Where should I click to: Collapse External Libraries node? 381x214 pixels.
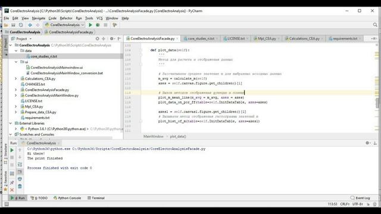(11, 123)
